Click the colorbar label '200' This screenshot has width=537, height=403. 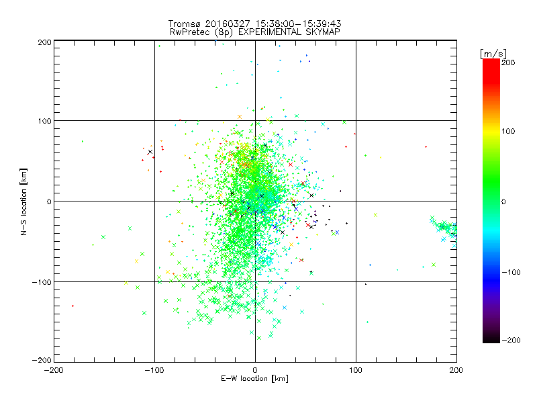coord(508,62)
